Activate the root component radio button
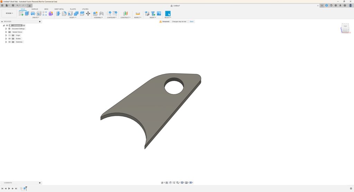Viewport: 354px width, 192px height. click(x=24, y=26)
